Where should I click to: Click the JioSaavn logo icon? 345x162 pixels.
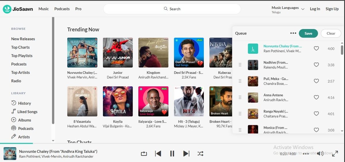[7, 9]
